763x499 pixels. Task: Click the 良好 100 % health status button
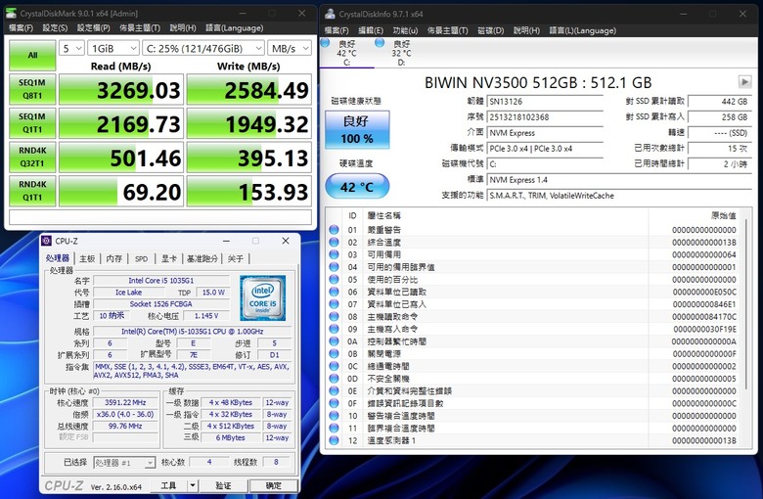[x=357, y=129]
